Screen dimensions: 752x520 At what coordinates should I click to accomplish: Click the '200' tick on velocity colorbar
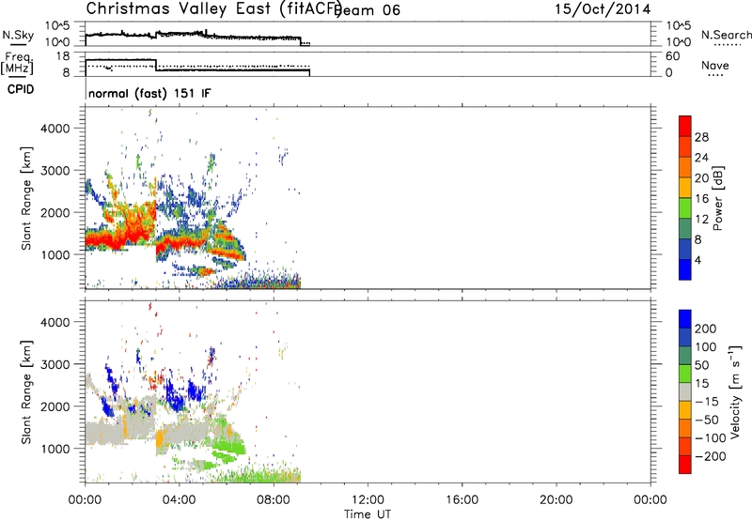706,329
